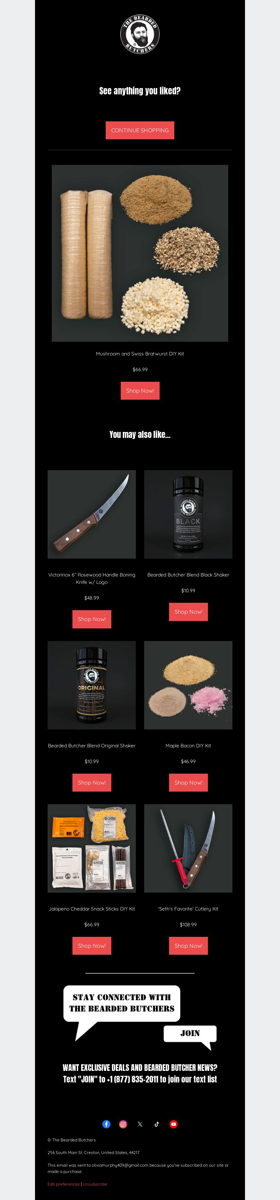Open the YouTube social icon
280x1200 pixels.
[x=173, y=1124]
